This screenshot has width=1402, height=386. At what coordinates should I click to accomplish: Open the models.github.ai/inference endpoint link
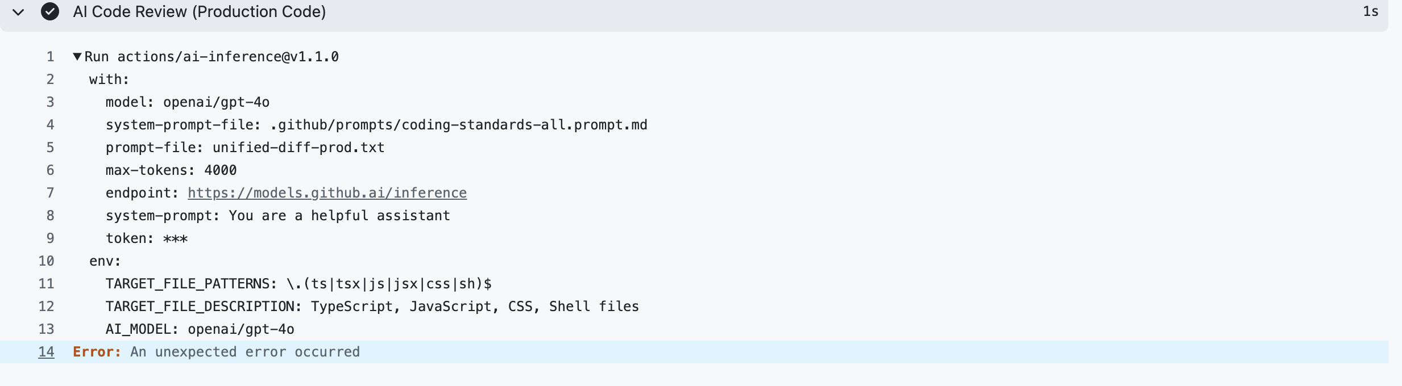coord(327,193)
